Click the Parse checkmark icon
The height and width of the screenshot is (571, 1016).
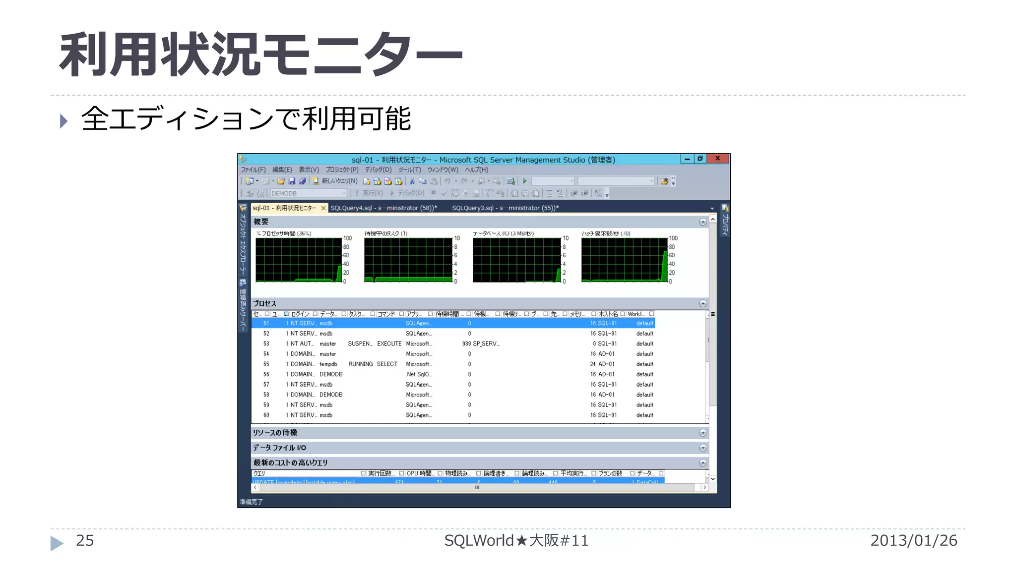(x=444, y=193)
